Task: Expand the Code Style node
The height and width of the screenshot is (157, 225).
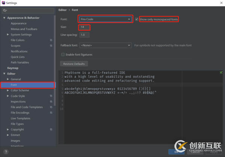Action: point(8,96)
